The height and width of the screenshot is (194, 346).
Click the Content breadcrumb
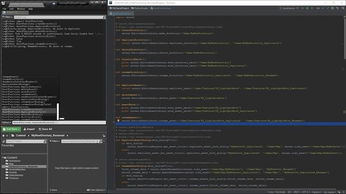[21, 135]
